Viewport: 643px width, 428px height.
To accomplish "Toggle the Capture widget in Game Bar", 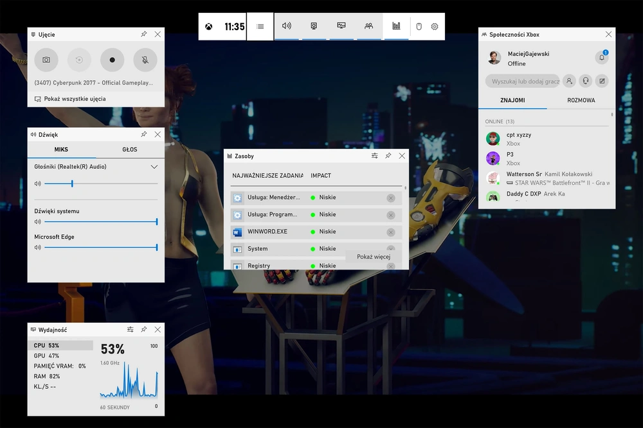I will [x=314, y=26].
